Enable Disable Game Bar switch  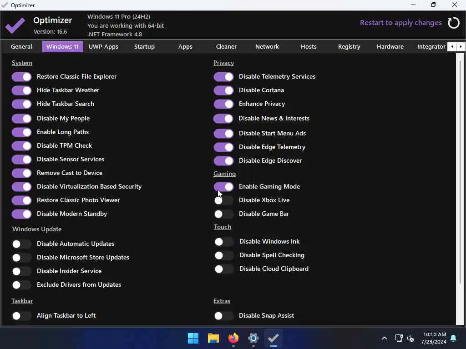point(223,214)
